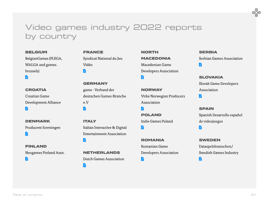
Task: Go to Table of contents link
Action: click(28, 195)
